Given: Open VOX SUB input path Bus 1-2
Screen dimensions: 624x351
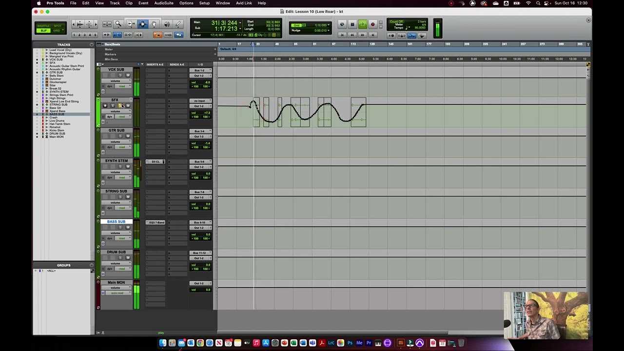Looking at the screenshot, I should [200, 70].
